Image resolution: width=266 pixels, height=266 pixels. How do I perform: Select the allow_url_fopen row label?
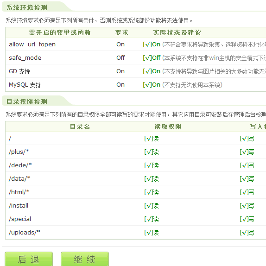click(32, 44)
